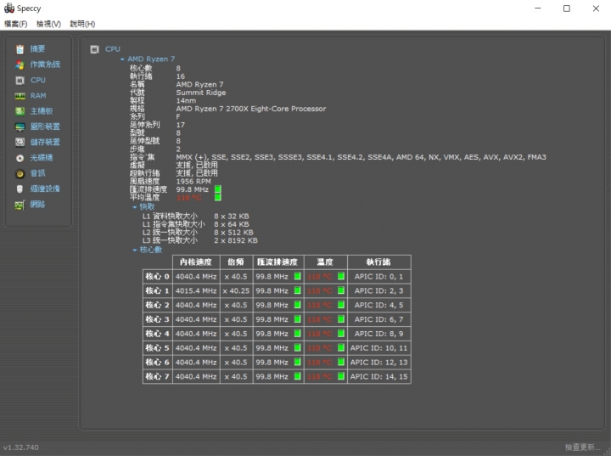
Task: Click the 核心 4 row label
Action: pyautogui.click(x=158, y=334)
